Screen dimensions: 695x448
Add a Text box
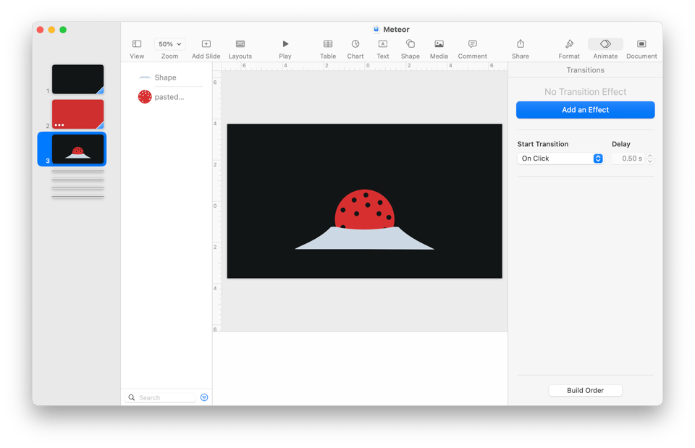point(383,45)
